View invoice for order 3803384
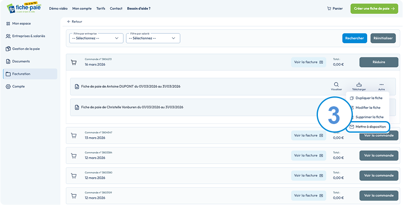403x206 pixels. click(308, 156)
